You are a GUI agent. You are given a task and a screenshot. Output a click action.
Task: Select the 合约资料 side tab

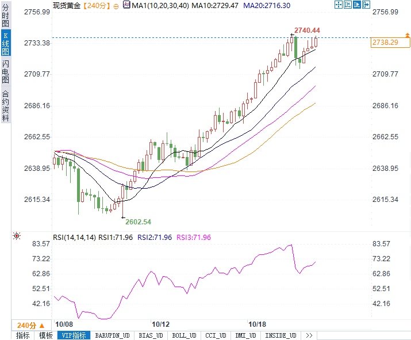5,105
